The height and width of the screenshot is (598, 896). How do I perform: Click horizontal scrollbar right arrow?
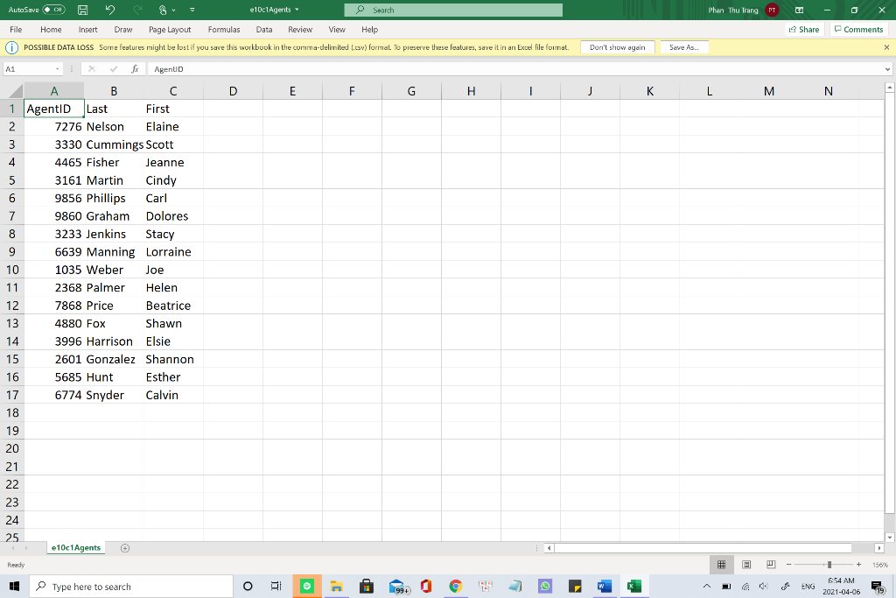[879, 548]
